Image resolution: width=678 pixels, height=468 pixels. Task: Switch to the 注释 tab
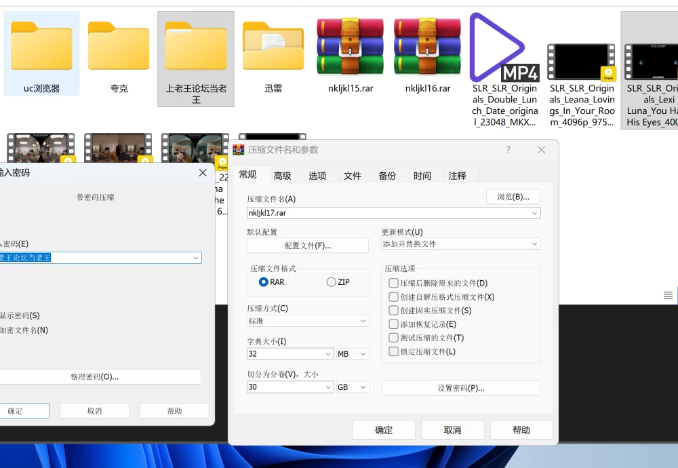(457, 176)
